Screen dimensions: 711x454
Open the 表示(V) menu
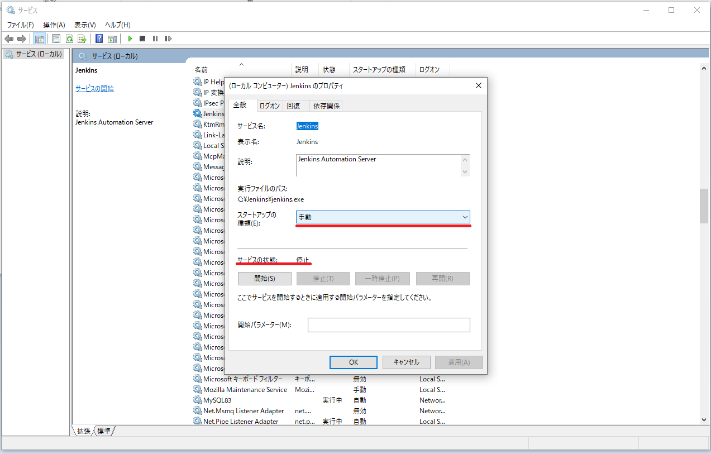[x=85, y=25]
